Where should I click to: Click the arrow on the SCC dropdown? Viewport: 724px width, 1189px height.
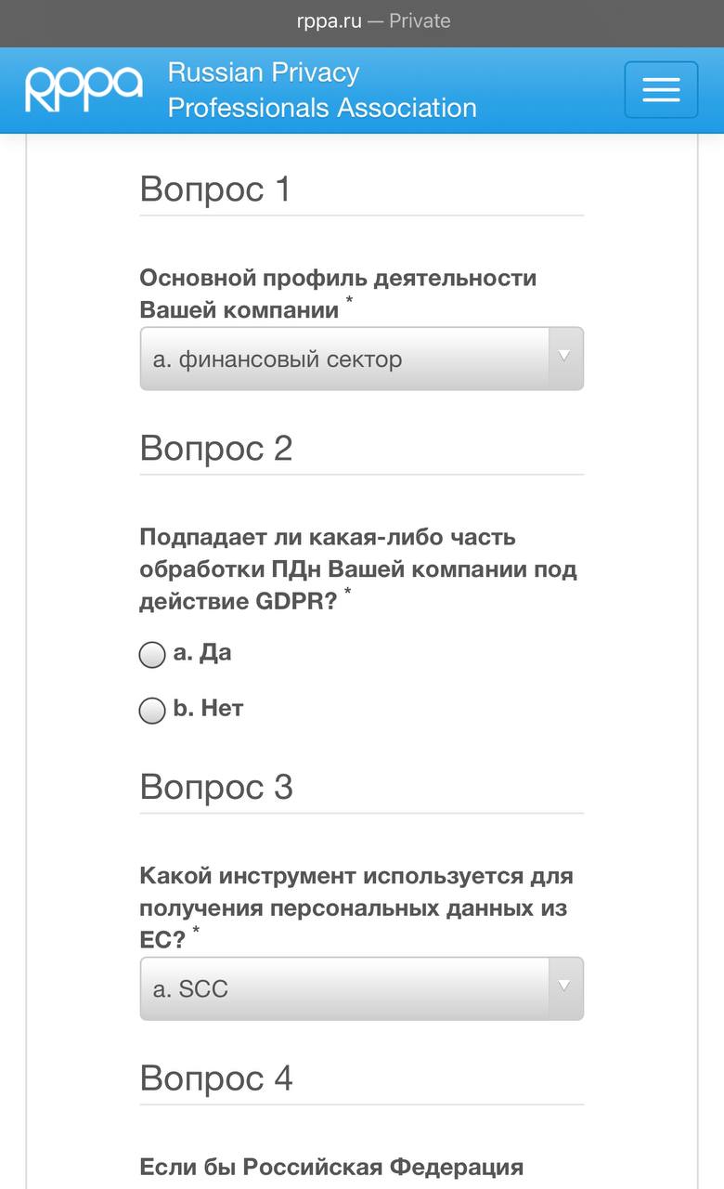pyautogui.click(x=564, y=988)
